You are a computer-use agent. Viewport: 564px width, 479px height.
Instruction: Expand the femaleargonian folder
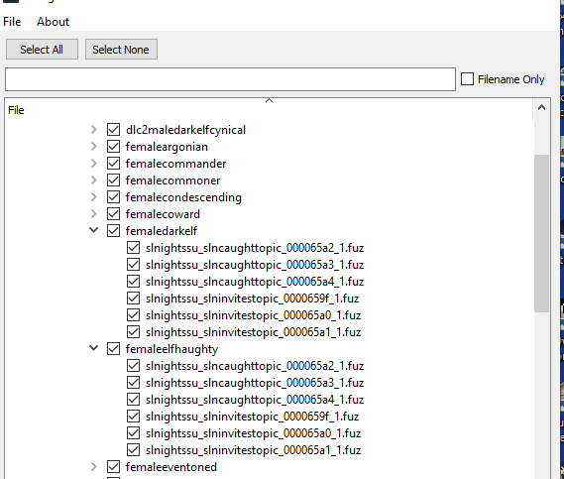94,147
